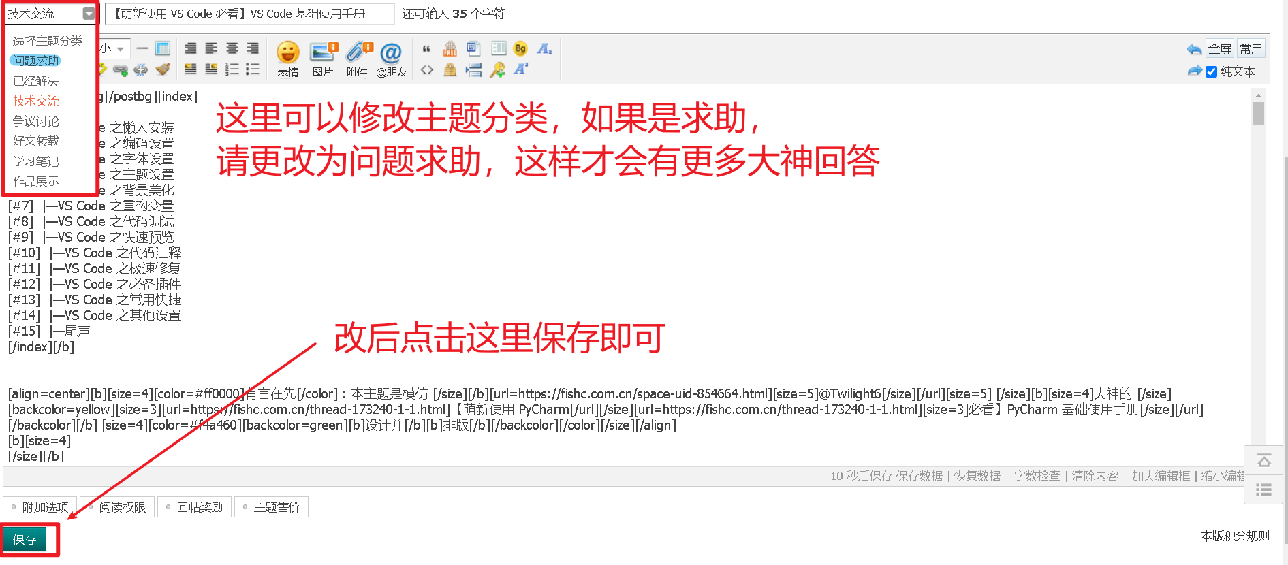Insert an ordered numbered list
The width and height of the screenshot is (1288, 565).
(232, 69)
